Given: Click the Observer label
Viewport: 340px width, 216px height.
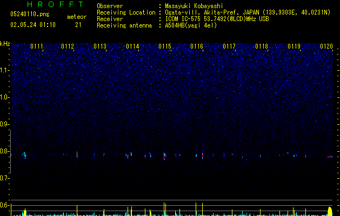Looking at the screenshot, I should pos(110,6).
